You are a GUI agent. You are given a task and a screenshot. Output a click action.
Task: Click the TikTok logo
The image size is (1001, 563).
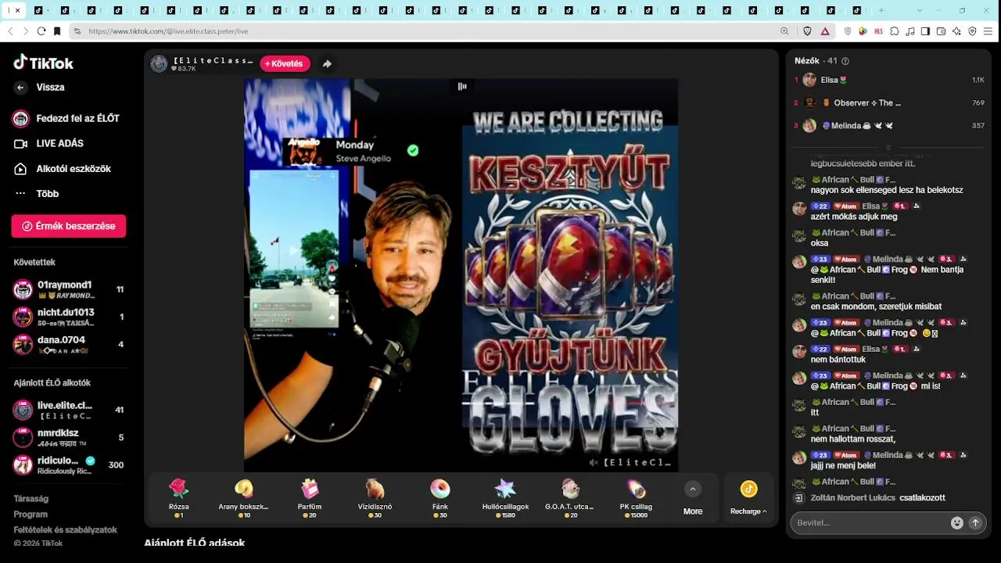click(44, 63)
